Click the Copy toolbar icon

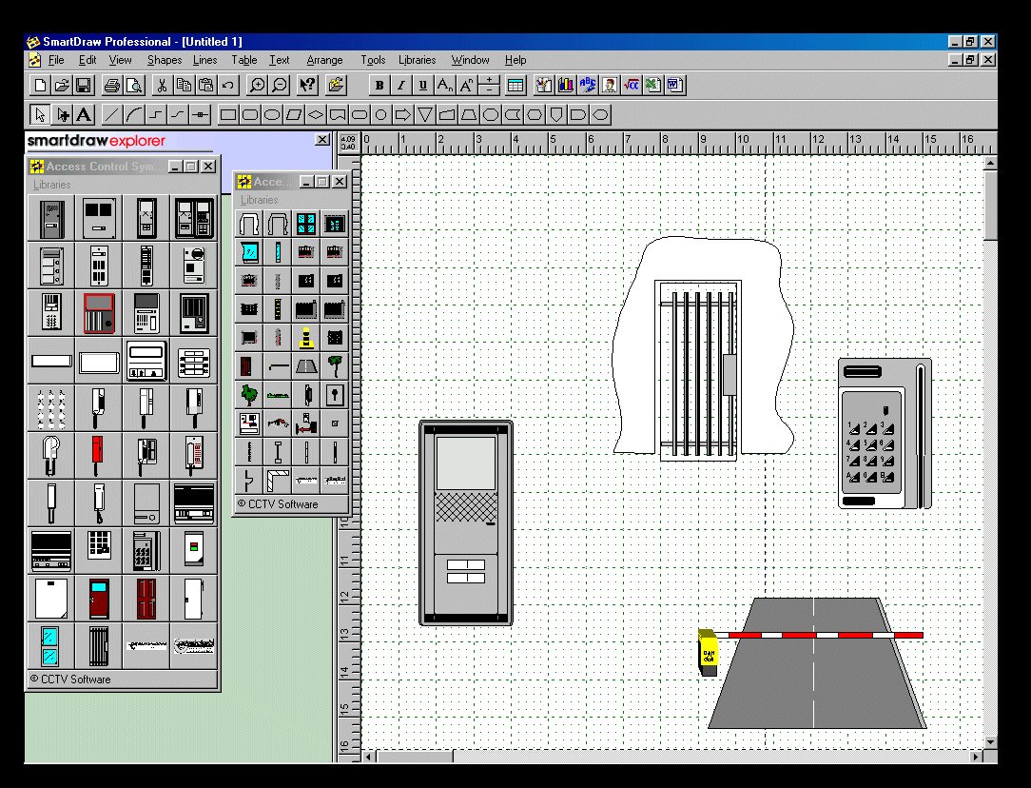tap(185, 85)
